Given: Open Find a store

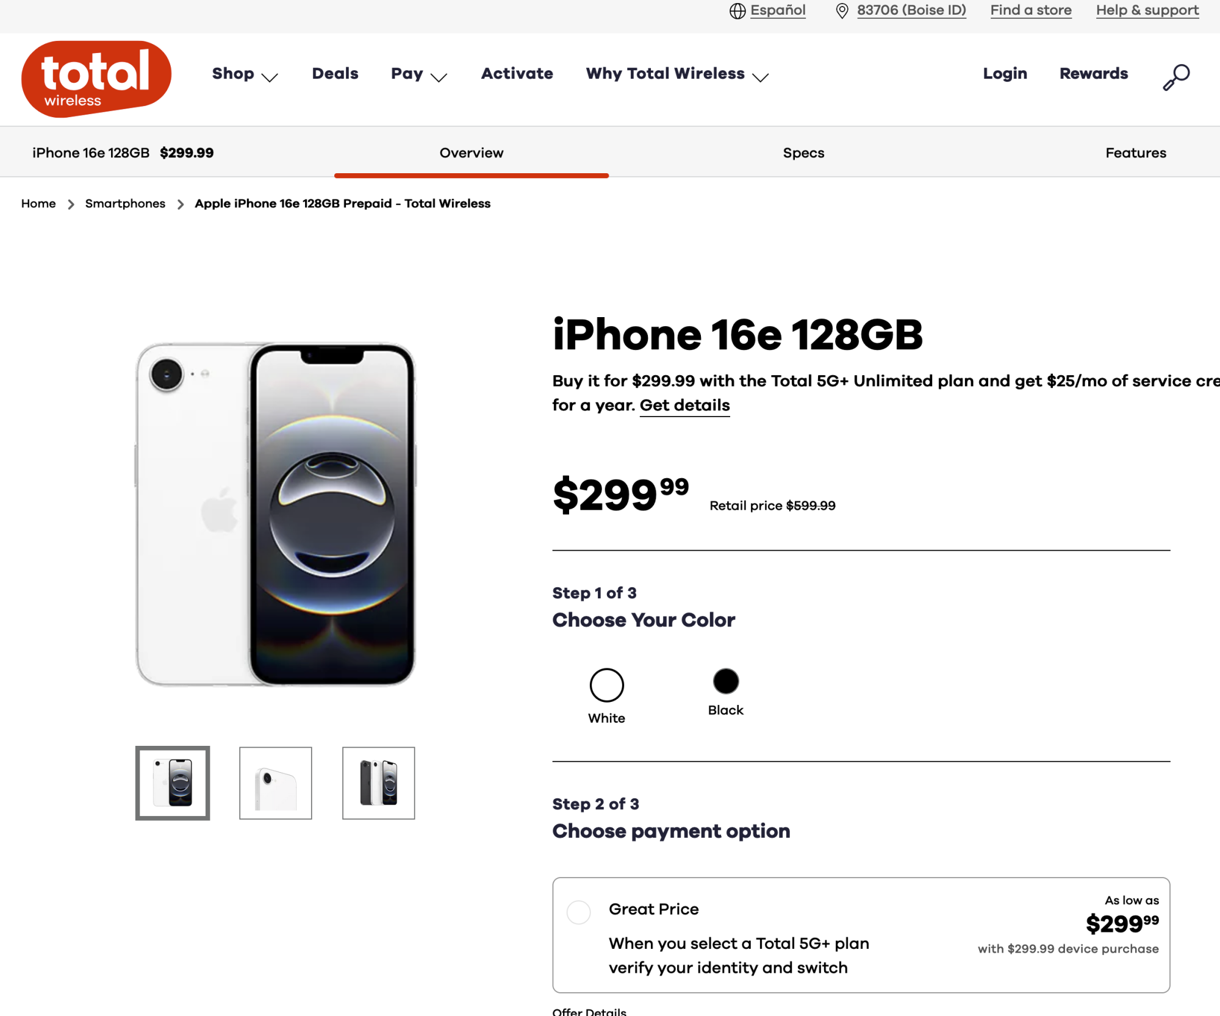Looking at the screenshot, I should coord(1031,10).
